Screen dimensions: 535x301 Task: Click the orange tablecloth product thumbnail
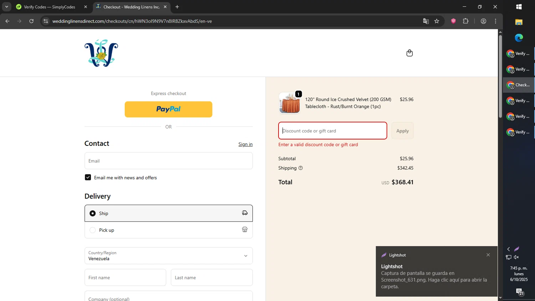(x=289, y=103)
